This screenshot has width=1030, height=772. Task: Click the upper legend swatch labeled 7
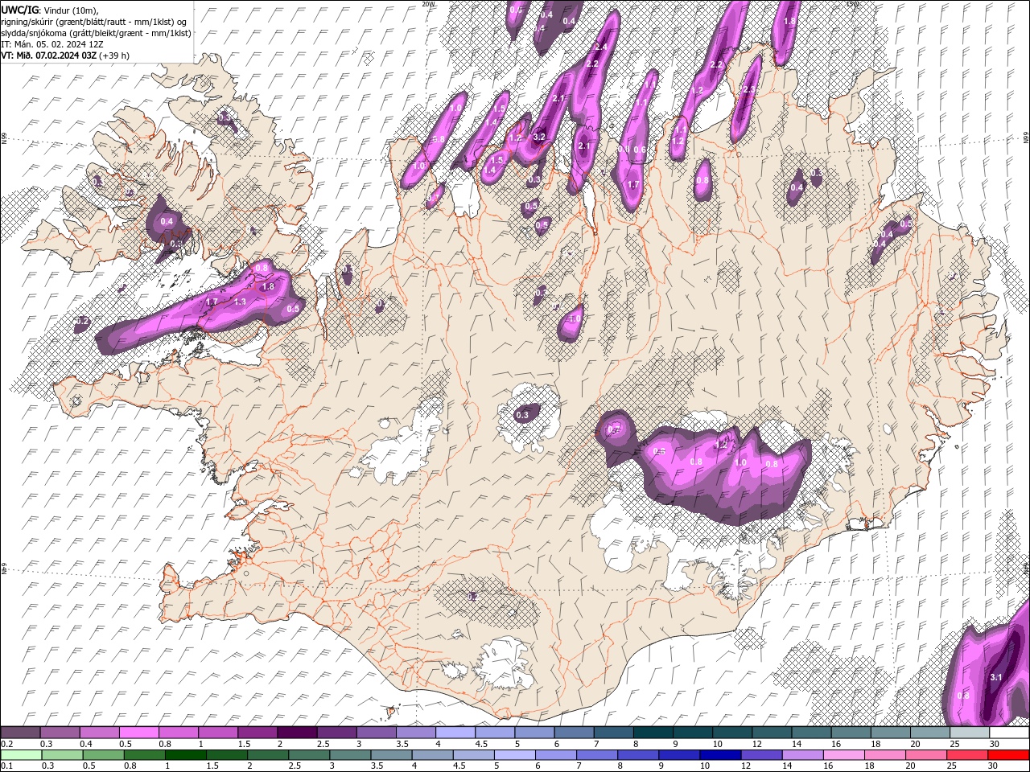point(613,733)
